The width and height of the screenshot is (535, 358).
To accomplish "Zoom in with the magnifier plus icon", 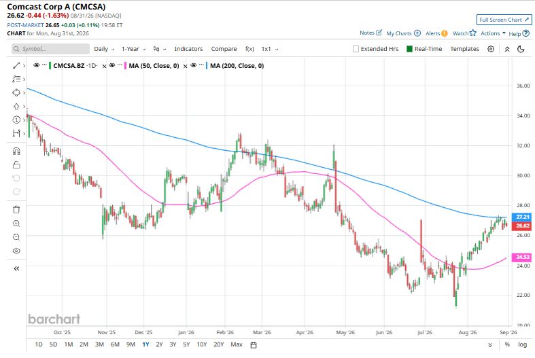I will point(16,223).
